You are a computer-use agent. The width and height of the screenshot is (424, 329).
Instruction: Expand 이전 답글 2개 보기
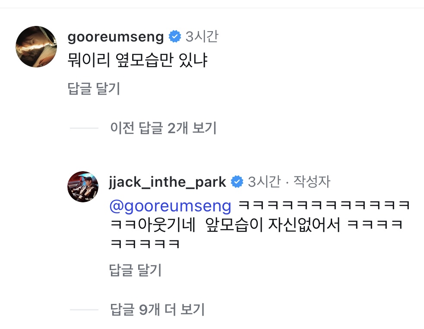point(163,128)
